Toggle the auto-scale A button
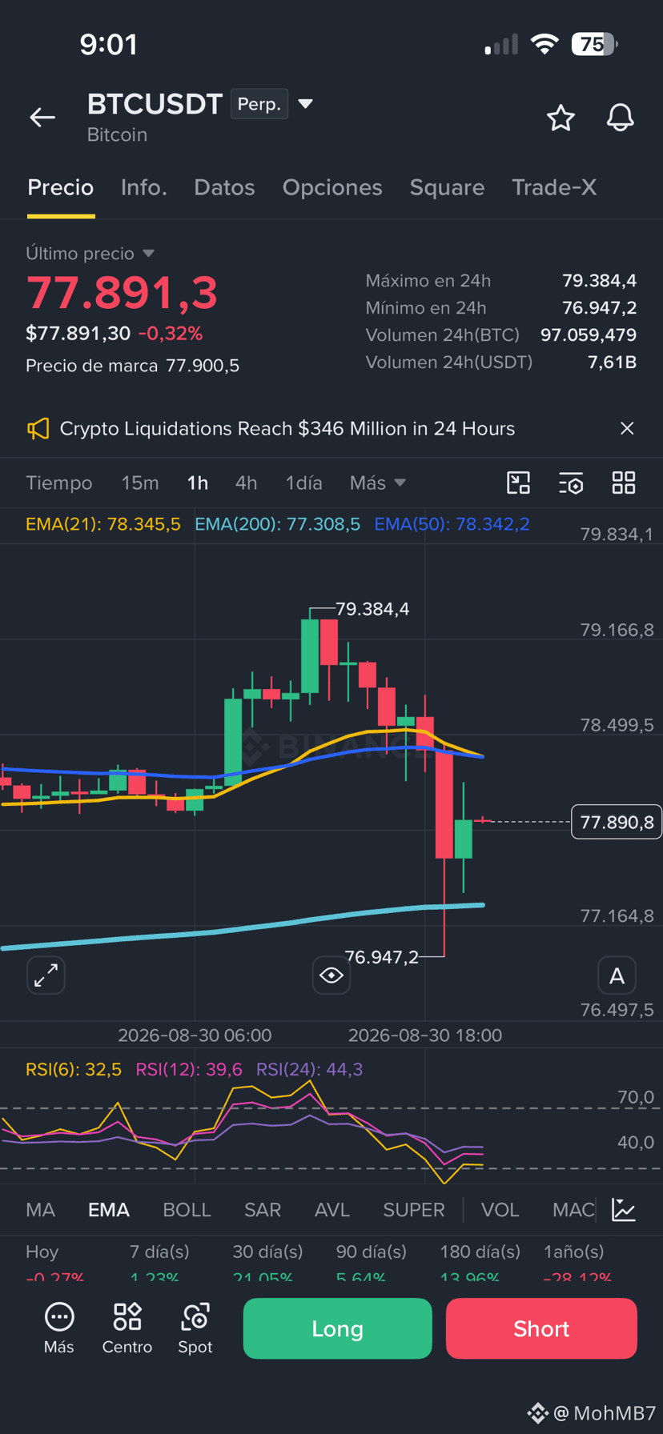The height and width of the screenshot is (1434, 663). tap(617, 975)
